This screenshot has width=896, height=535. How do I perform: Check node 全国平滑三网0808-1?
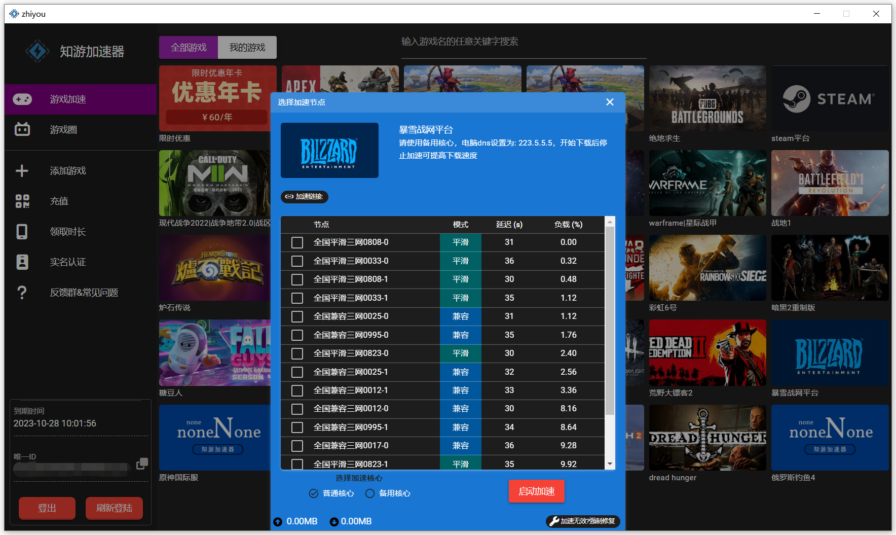point(297,280)
